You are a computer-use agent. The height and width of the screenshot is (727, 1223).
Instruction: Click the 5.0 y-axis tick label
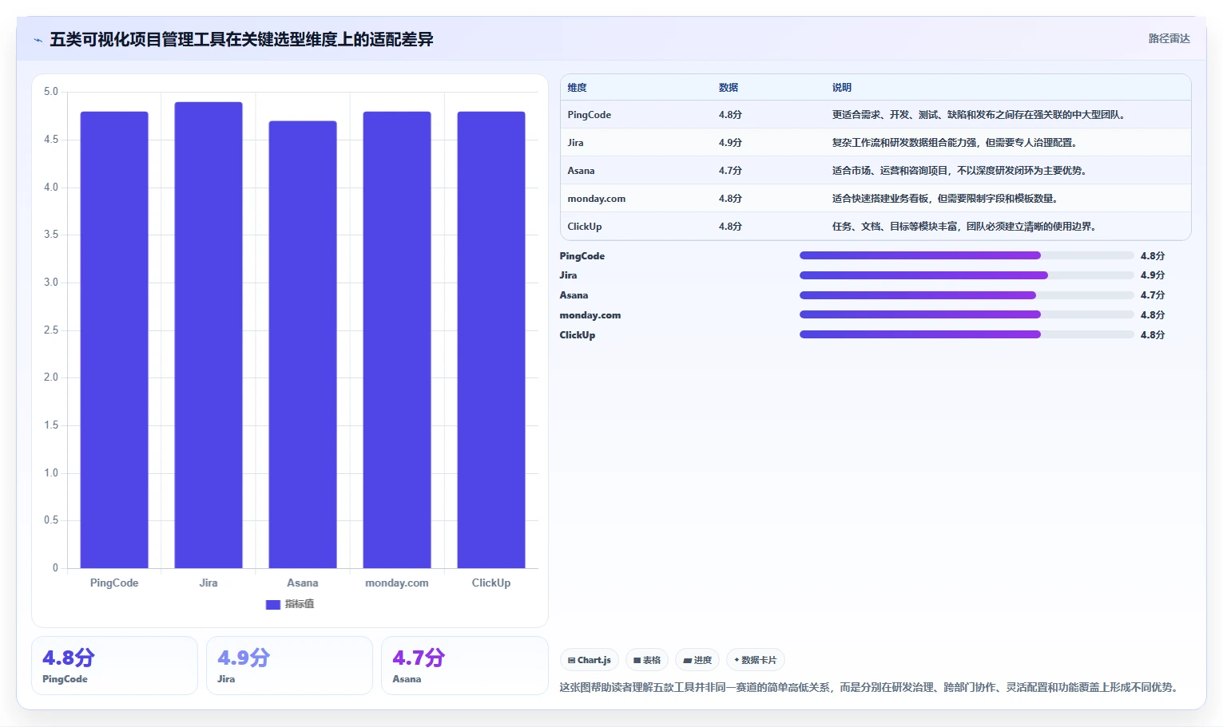51,92
